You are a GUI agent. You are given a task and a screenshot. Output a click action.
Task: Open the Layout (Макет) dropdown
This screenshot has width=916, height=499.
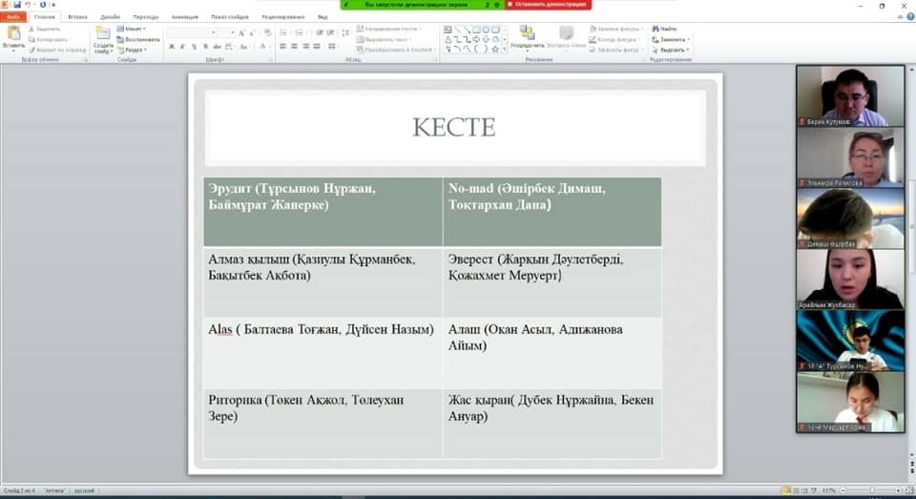point(134,29)
